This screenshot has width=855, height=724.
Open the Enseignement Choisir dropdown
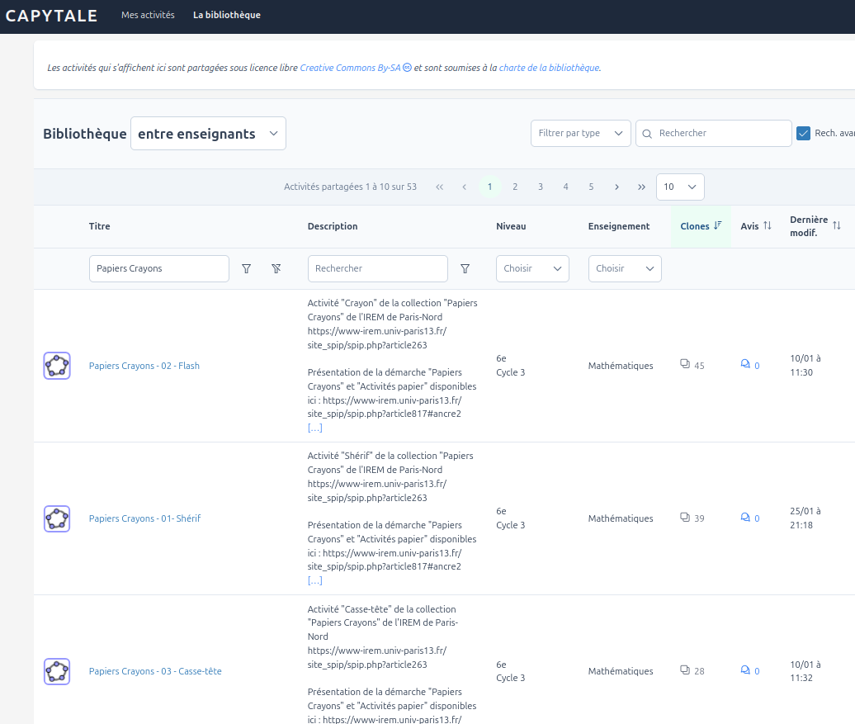pyautogui.click(x=625, y=268)
